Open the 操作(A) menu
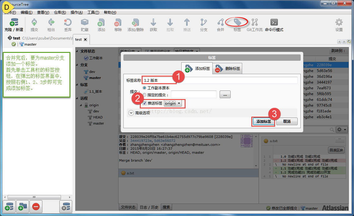The image size is (354, 216). [76, 12]
